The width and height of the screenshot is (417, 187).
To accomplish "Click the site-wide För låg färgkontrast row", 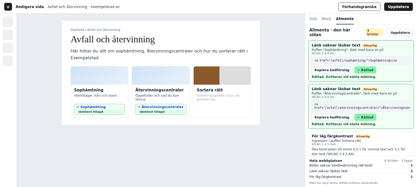I will click(361, 177).
